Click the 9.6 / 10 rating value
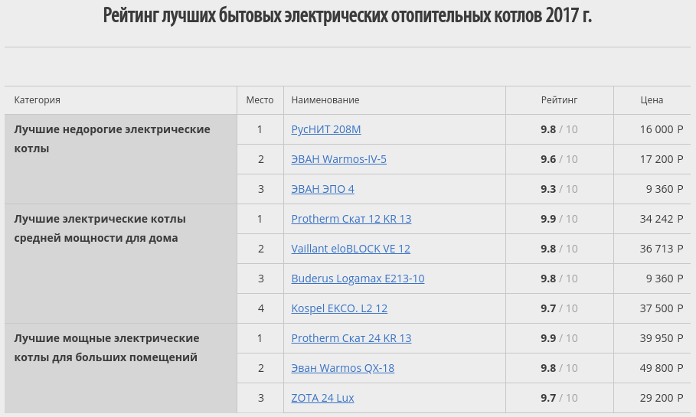 [559, 159]
